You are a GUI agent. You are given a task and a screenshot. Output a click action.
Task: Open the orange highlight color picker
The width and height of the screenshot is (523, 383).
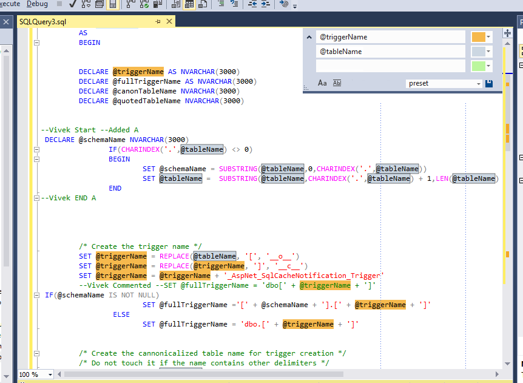point(481,36)
